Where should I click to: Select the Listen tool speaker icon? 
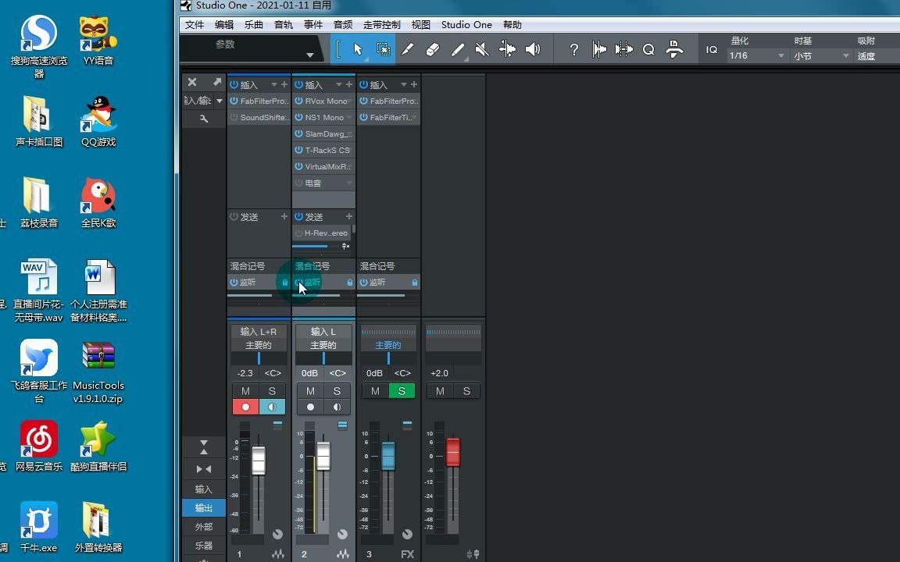[532, 48]
